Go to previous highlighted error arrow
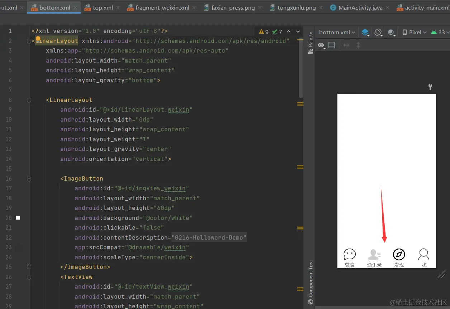Viewport: 450px width, 309px height. pos(289,32)
